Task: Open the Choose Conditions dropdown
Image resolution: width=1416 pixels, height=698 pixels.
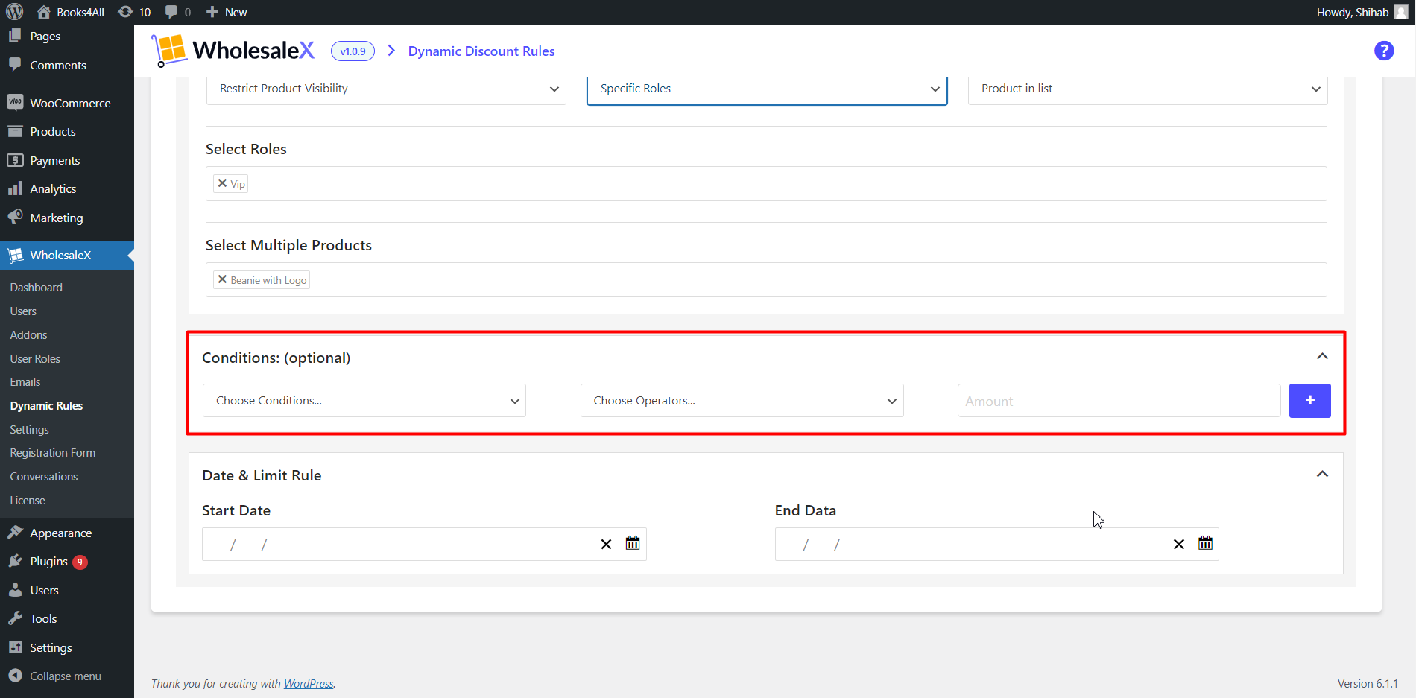Action: (x=364, y=401)
